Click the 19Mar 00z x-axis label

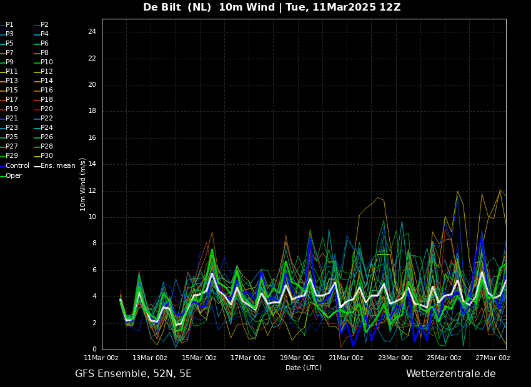coord(297,358)
